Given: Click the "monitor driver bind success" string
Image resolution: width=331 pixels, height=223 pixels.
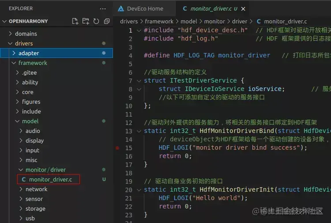Looking at the screenshot, I should (x=246, y=147).
